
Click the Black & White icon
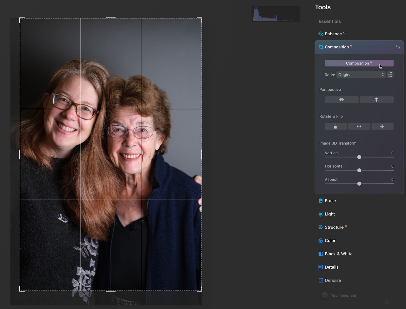[321, 254]
